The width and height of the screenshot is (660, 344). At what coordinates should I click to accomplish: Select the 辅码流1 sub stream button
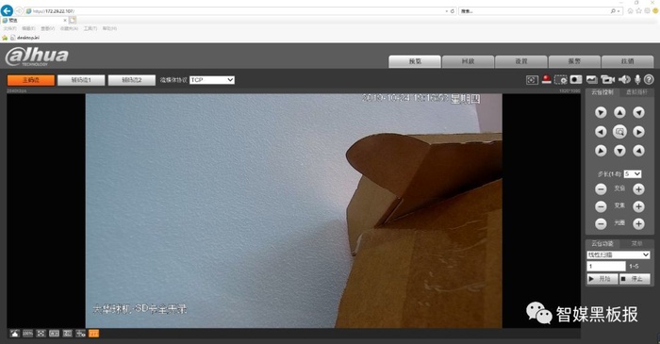[81, 80]
